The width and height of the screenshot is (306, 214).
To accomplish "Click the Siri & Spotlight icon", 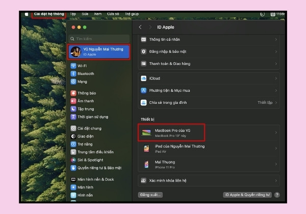I will click(x=73, y=160).
